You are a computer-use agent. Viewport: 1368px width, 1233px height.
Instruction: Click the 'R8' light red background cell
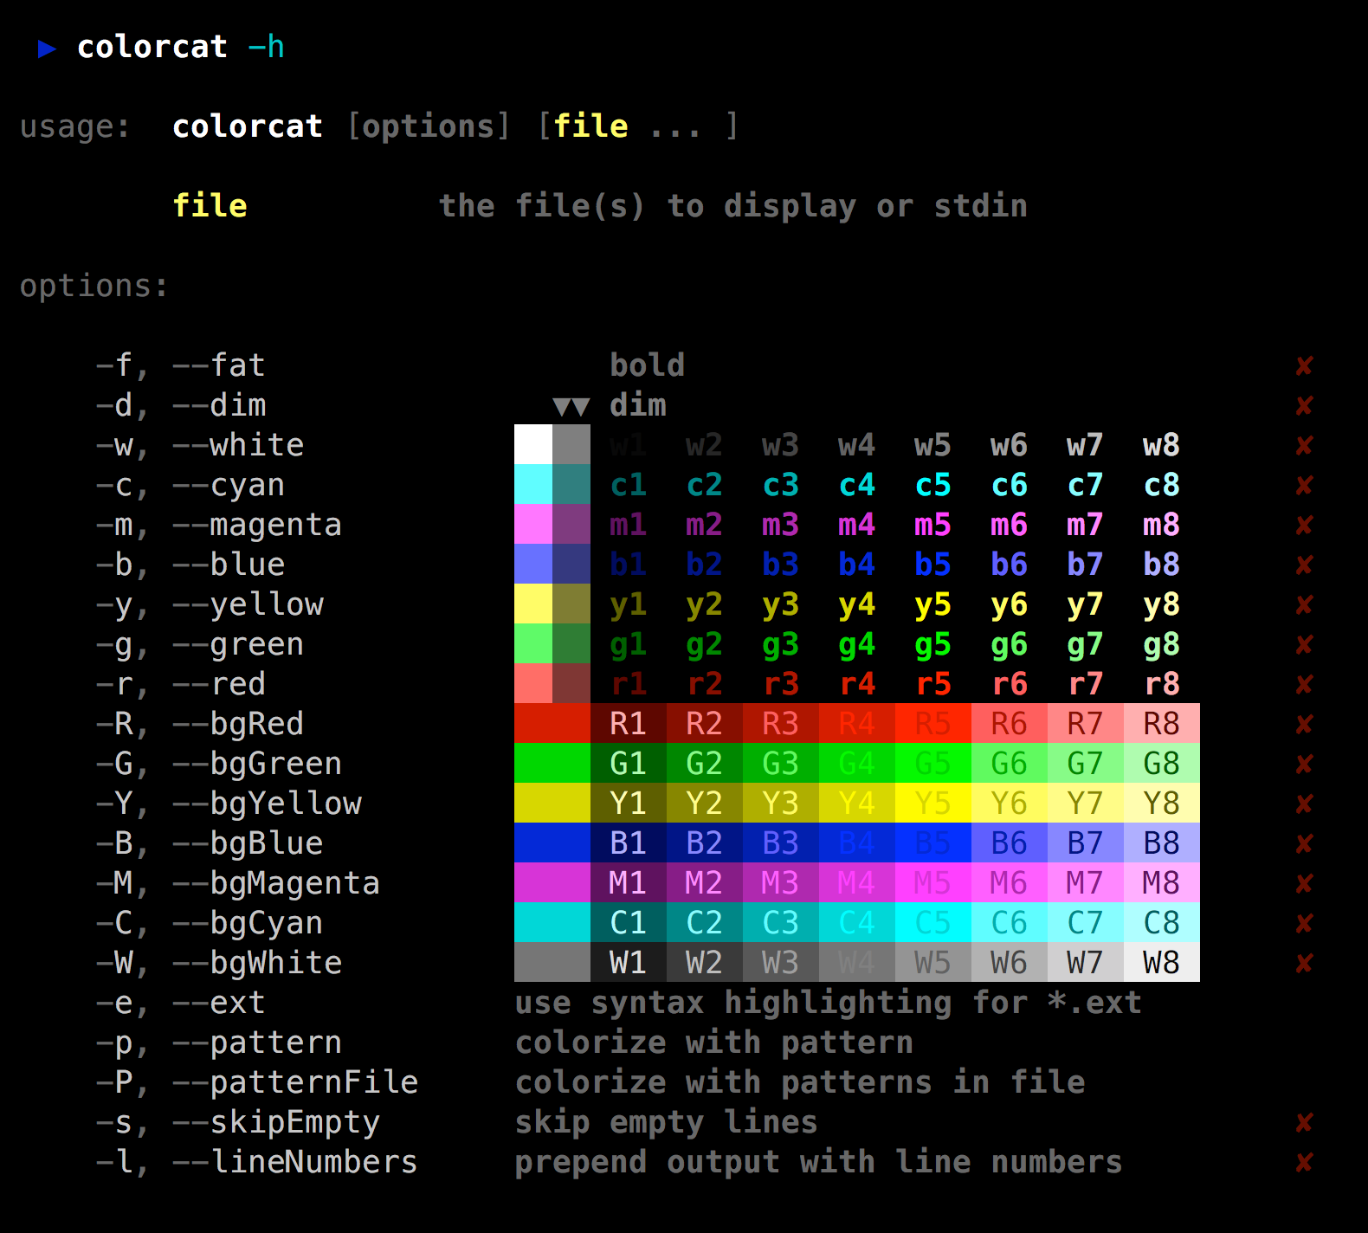1162,723
